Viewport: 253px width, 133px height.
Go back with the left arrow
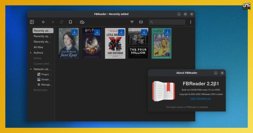(x=44, y=22)
